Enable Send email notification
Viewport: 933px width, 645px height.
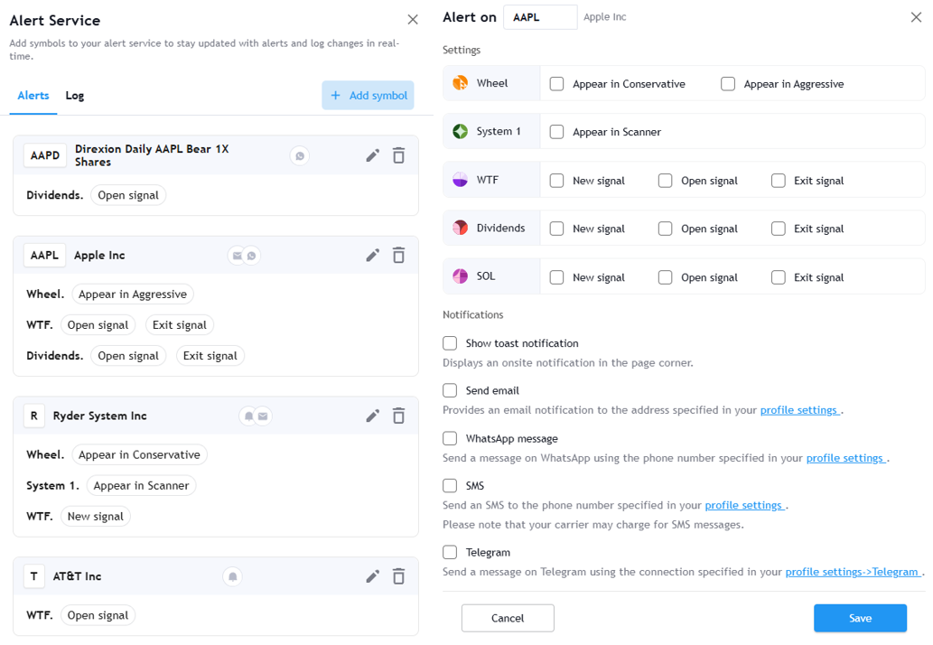450,390
